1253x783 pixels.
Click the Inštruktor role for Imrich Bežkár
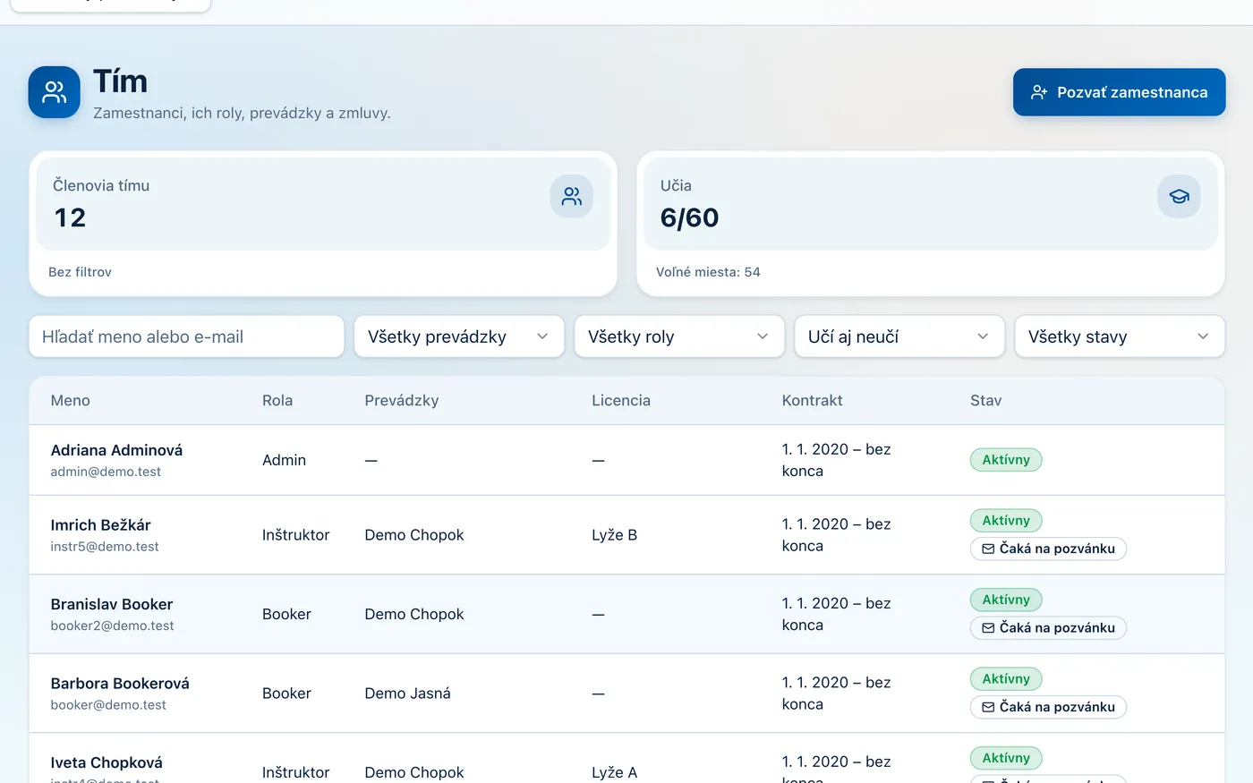click(295, 535)
